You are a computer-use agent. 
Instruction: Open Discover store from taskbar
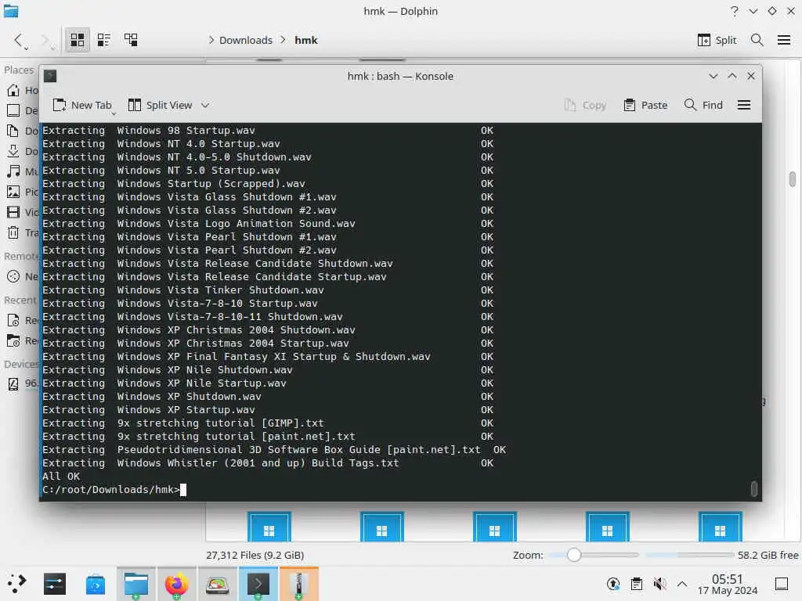point(95,584)
